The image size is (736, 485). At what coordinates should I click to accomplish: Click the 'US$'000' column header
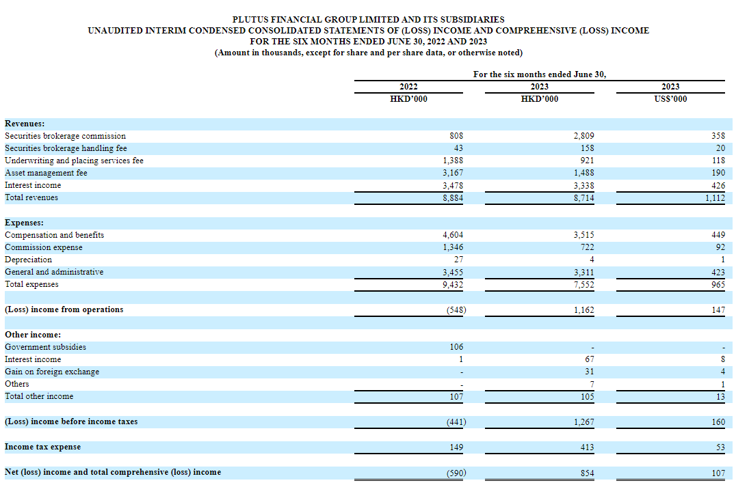click(x=670, y=99)
